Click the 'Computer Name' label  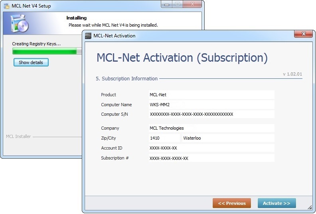click(116, 105)
